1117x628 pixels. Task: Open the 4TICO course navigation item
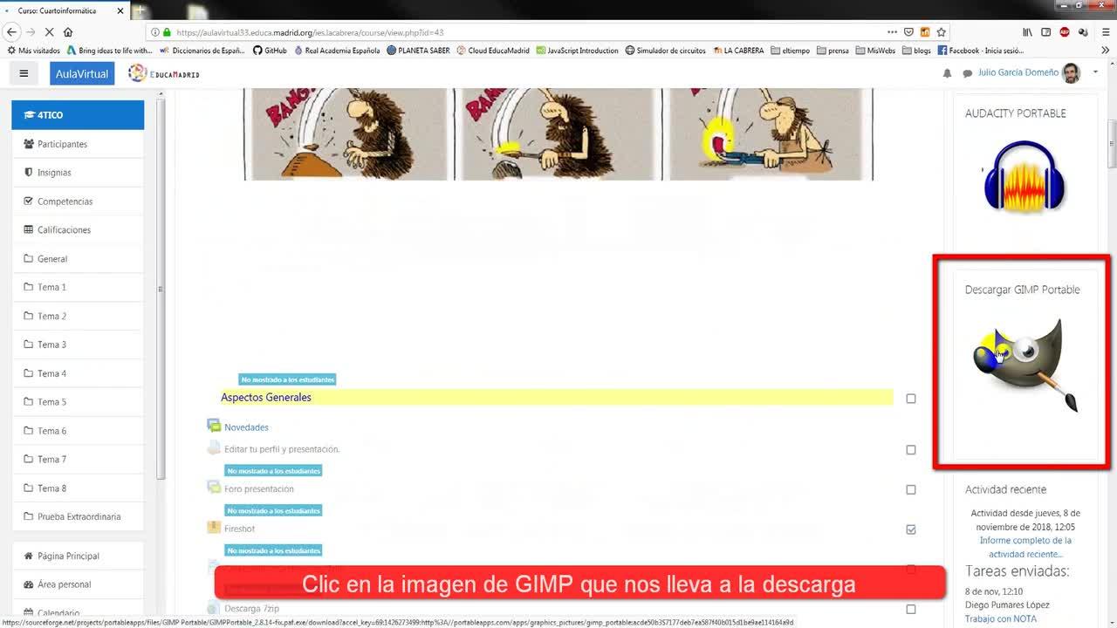pyautogui.click(x=78, y=115)
